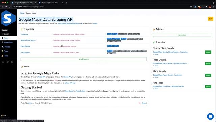Image resolution: width=216 pixels, height=122 pixels.
Task: Open Google Maps Places Search - Pagination link
Action: [167, 75]
